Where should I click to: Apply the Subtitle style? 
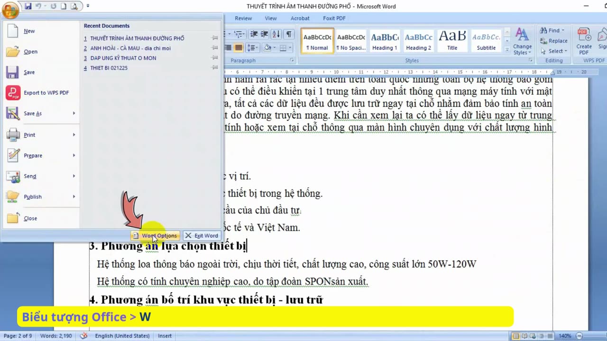(x=486, y=41)
